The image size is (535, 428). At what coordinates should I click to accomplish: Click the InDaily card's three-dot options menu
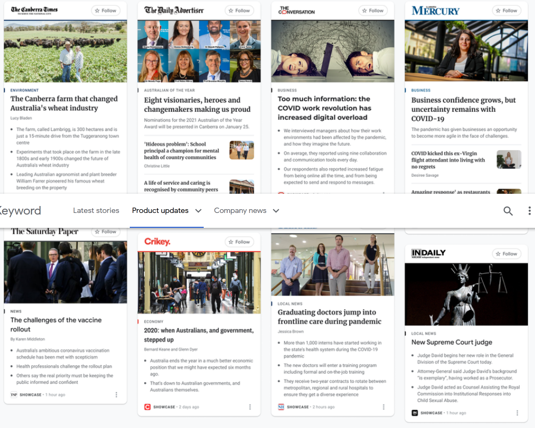517,413
